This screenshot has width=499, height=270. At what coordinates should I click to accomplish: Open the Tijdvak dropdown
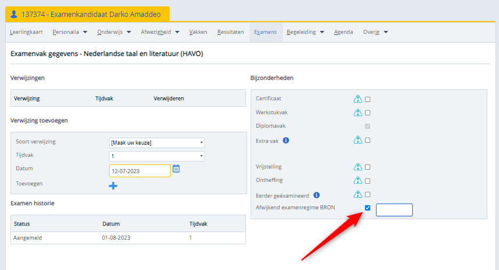point(157,156)
